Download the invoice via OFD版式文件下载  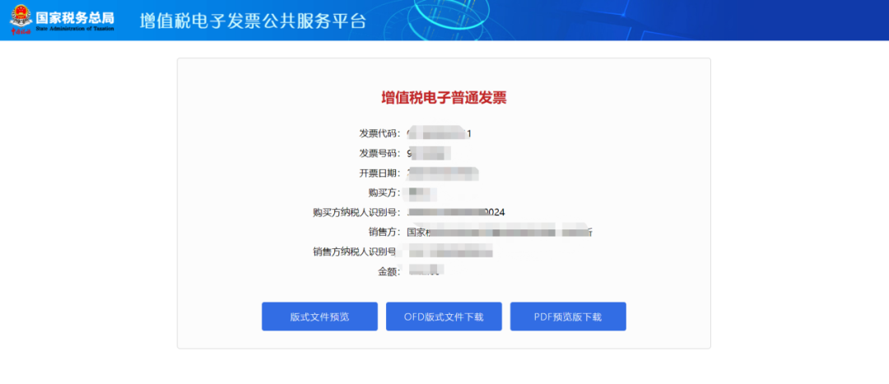(x=444, y=317)
